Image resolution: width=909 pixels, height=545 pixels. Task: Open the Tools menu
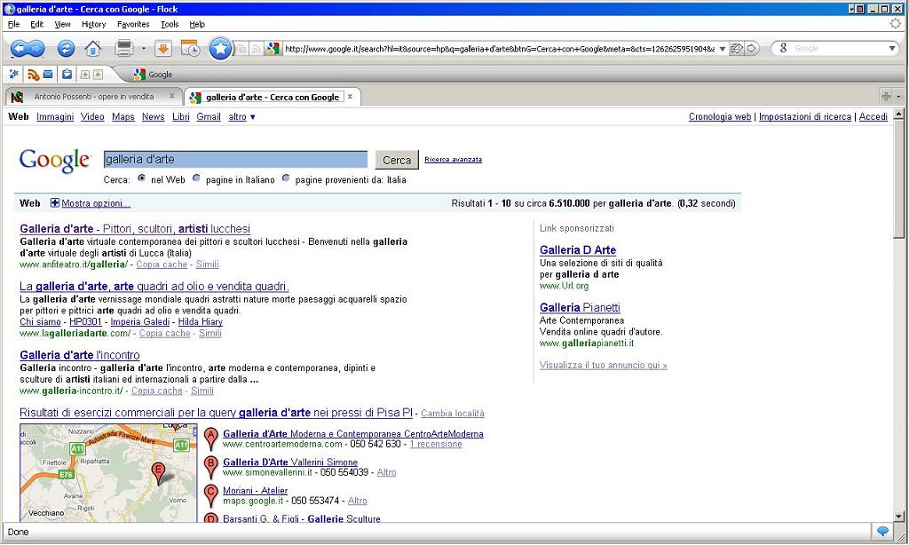[x=170, y=24]
